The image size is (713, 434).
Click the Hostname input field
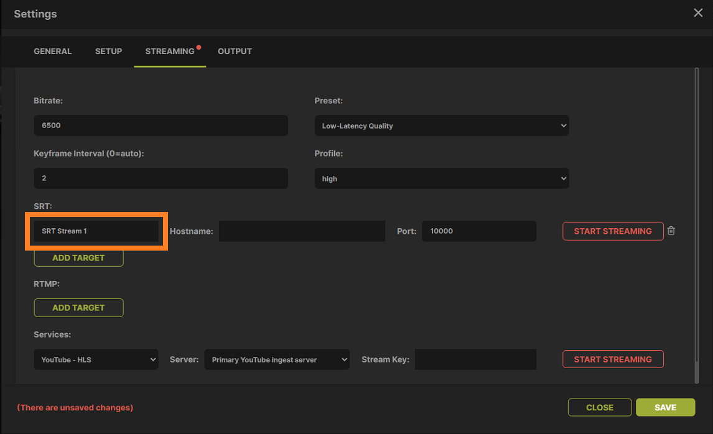pos(302,231)
